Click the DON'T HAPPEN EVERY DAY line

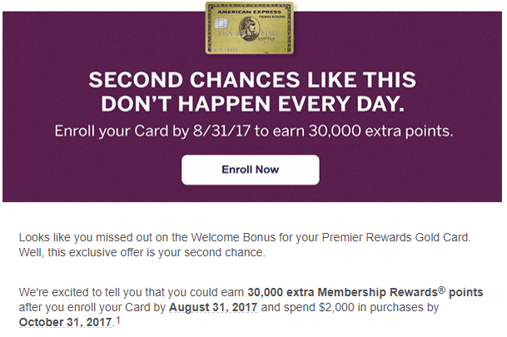(x=252, y=104)
